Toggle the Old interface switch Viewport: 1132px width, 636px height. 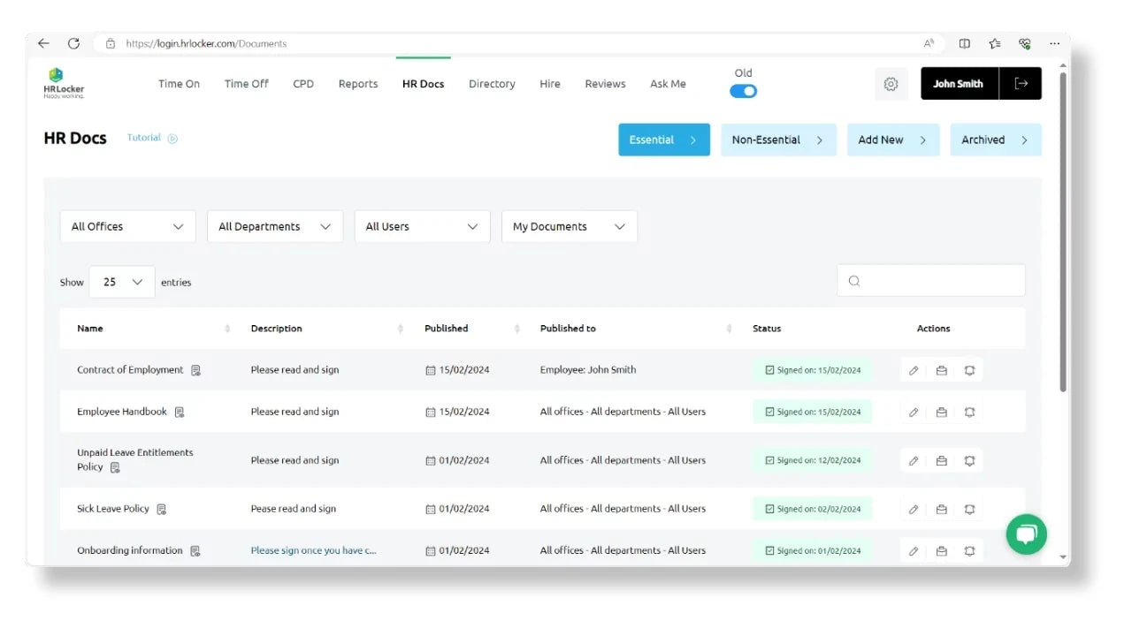pos(743,91)
